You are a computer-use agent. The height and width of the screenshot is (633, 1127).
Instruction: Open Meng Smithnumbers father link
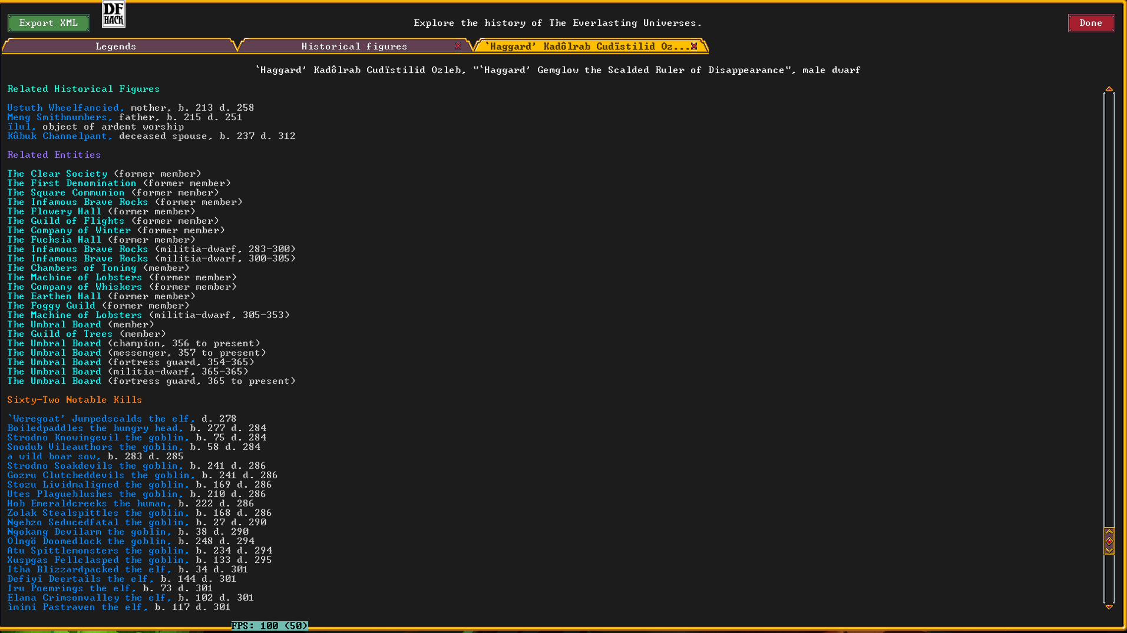click(x=60, y=117)
